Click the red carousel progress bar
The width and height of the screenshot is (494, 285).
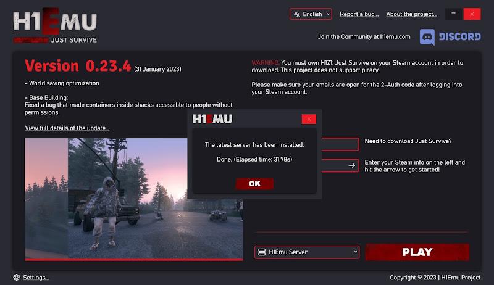134,260
